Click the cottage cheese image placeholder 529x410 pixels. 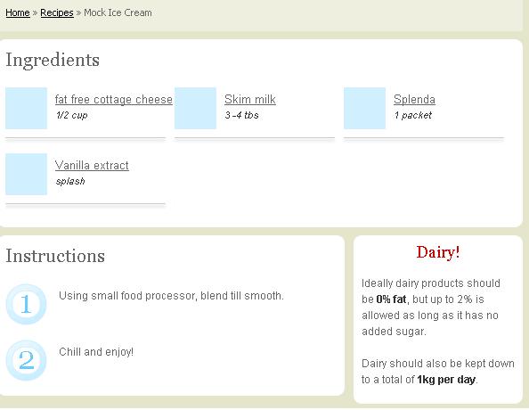[26, 108]
